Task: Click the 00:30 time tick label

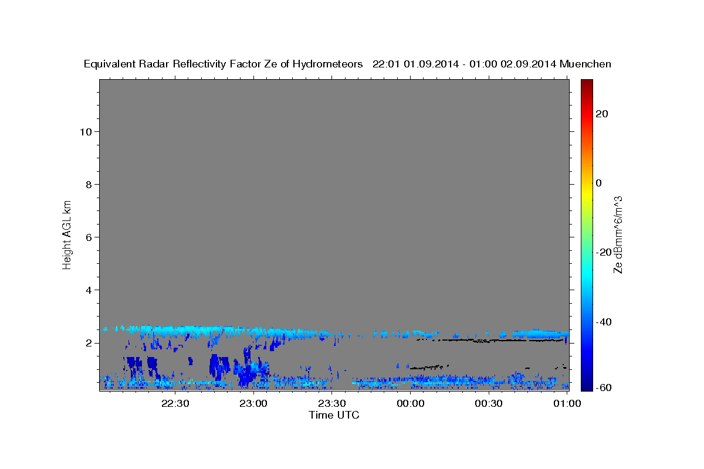Action: [489, 403]
